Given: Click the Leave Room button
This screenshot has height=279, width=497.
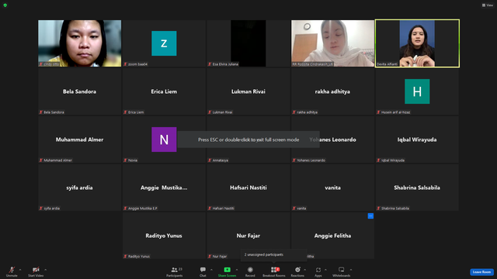Looking at the screenshot, I should click(x=481, y=272).
